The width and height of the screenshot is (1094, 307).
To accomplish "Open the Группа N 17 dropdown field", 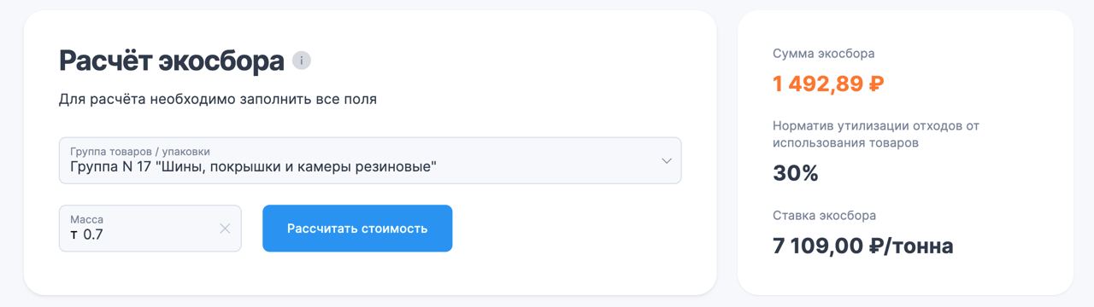I will tap(370, 160).
